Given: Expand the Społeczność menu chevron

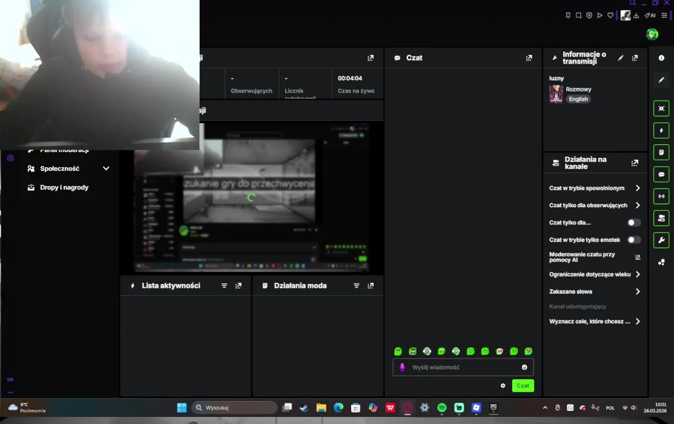Looking at the screenshot, I should click(105, 168).
